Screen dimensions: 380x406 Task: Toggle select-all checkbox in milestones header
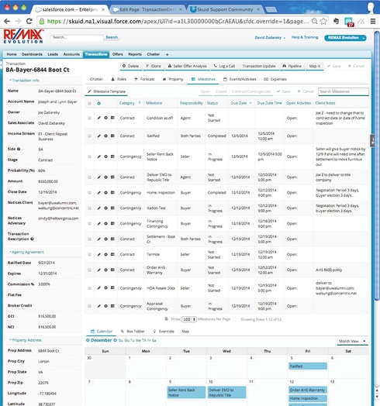pyautogui.click(x=90, y=103)
